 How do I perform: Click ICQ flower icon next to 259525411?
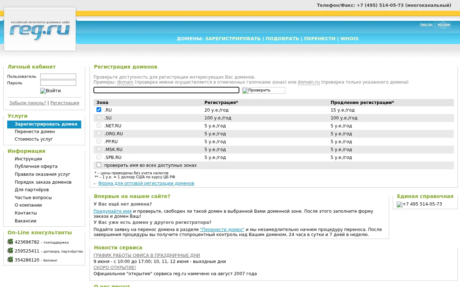pos(10,251)
